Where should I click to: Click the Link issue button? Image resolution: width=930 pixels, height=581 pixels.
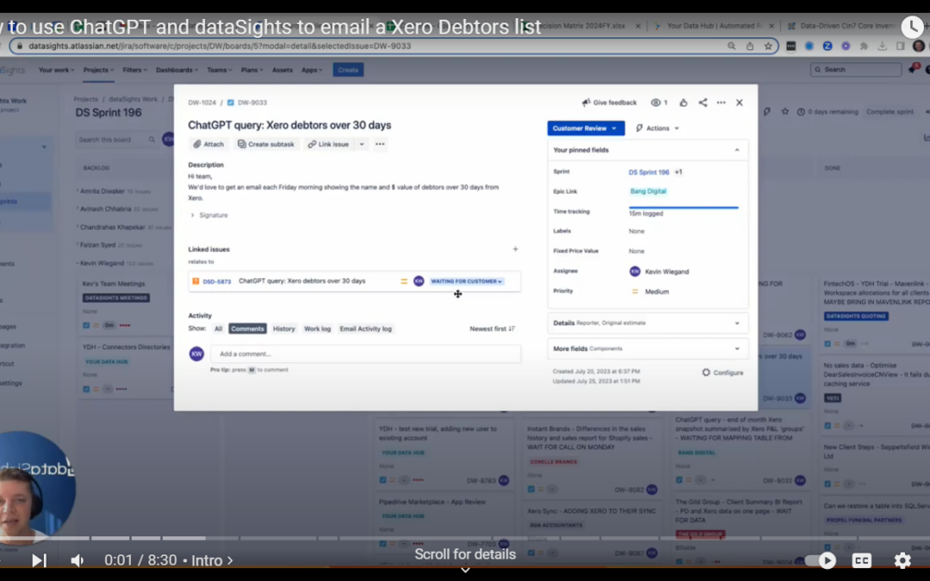point(329,144)
